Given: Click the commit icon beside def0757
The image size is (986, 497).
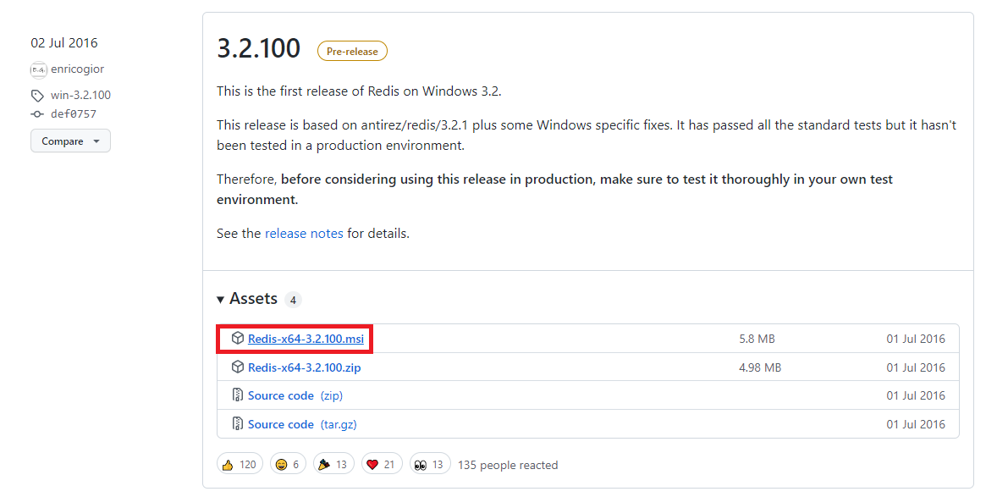Looking at the screenshot, I should click(x=37, y=113).
